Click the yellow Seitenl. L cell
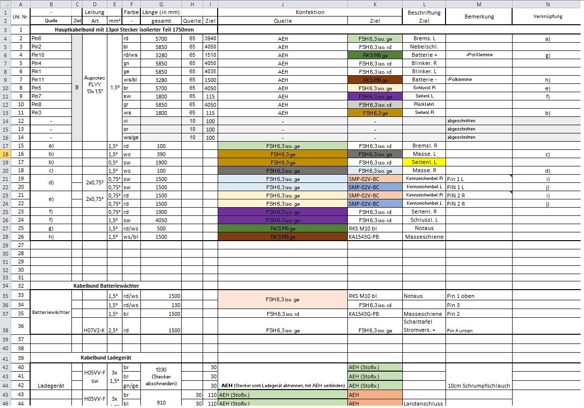The height and width of the screenshot is (408, 584). (x=424, y=162)
